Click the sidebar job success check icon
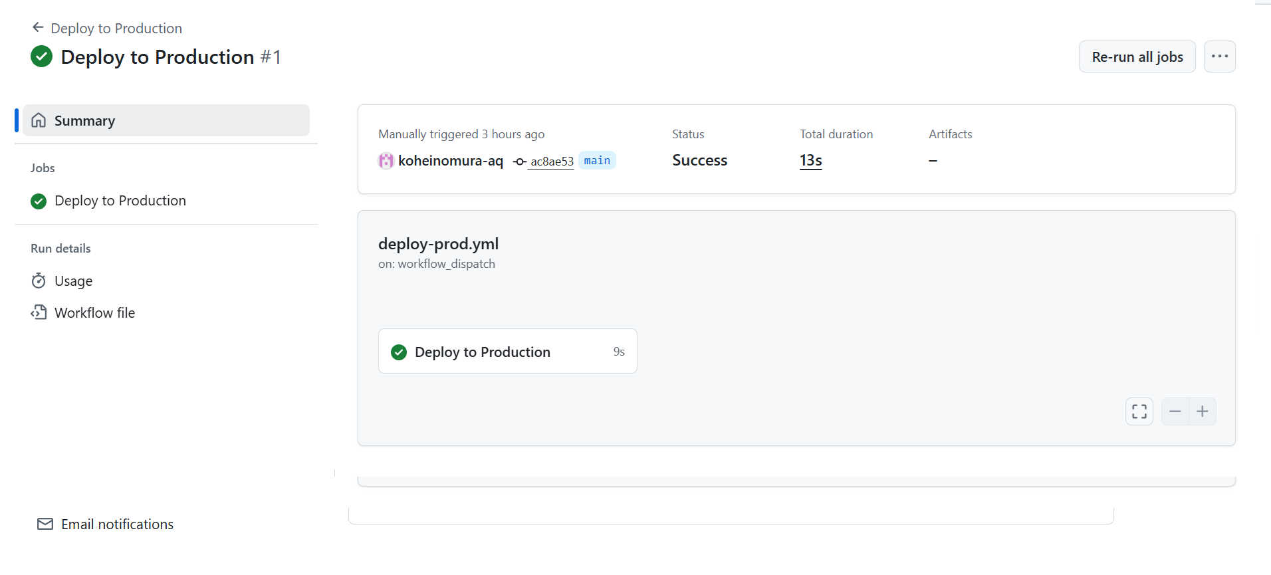The width and height of the screenshot is (1271, 575). [x=39, y=201]
